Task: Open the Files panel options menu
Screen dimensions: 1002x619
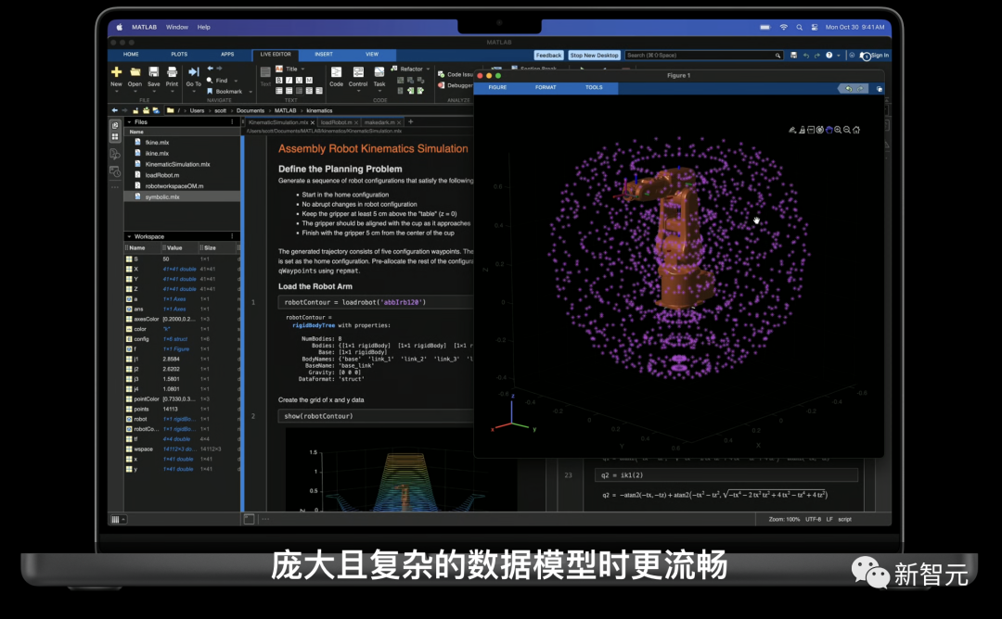Action: [x=232, y=121]
